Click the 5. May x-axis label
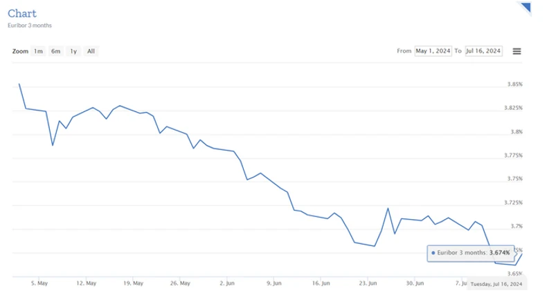The width and height of the screenshot is (547, 302). pyautogui.click(x=39, y=283)
